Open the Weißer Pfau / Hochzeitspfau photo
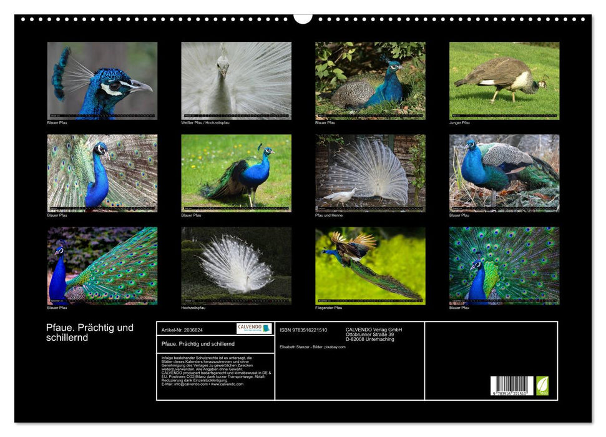Image resolution: width=606 pixels, height=437 pixels. tap(236, 80)
